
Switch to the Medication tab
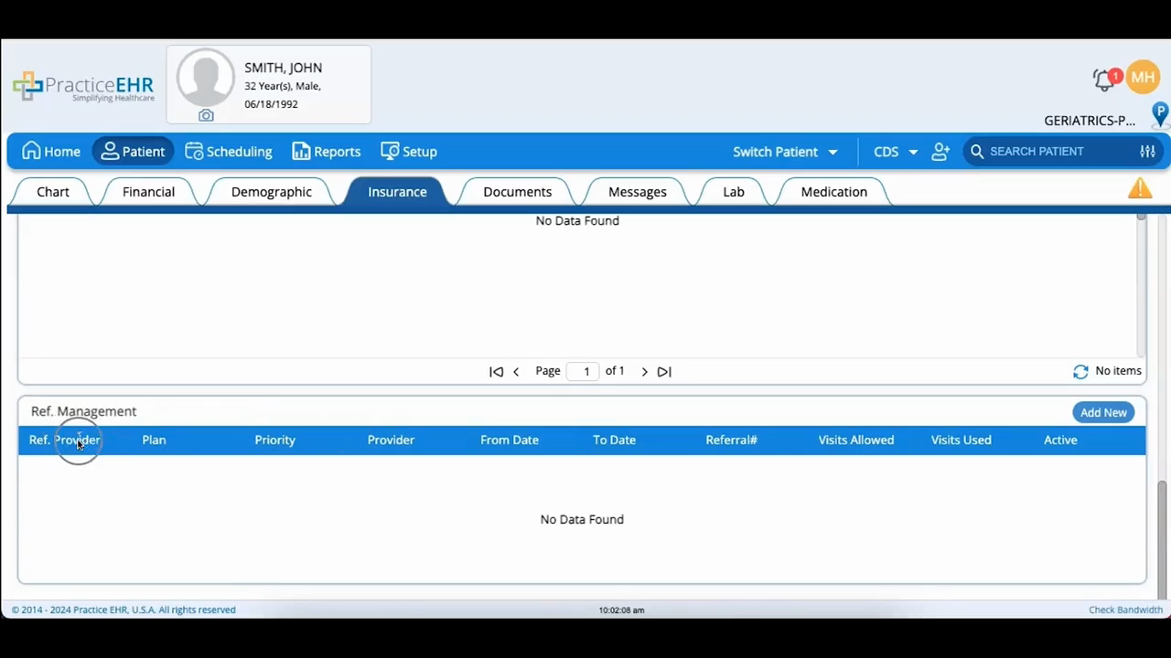click(834, 192)
